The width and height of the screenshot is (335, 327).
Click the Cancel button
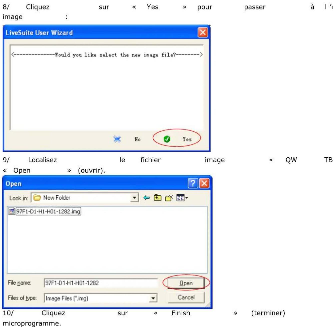coord(186,297)
